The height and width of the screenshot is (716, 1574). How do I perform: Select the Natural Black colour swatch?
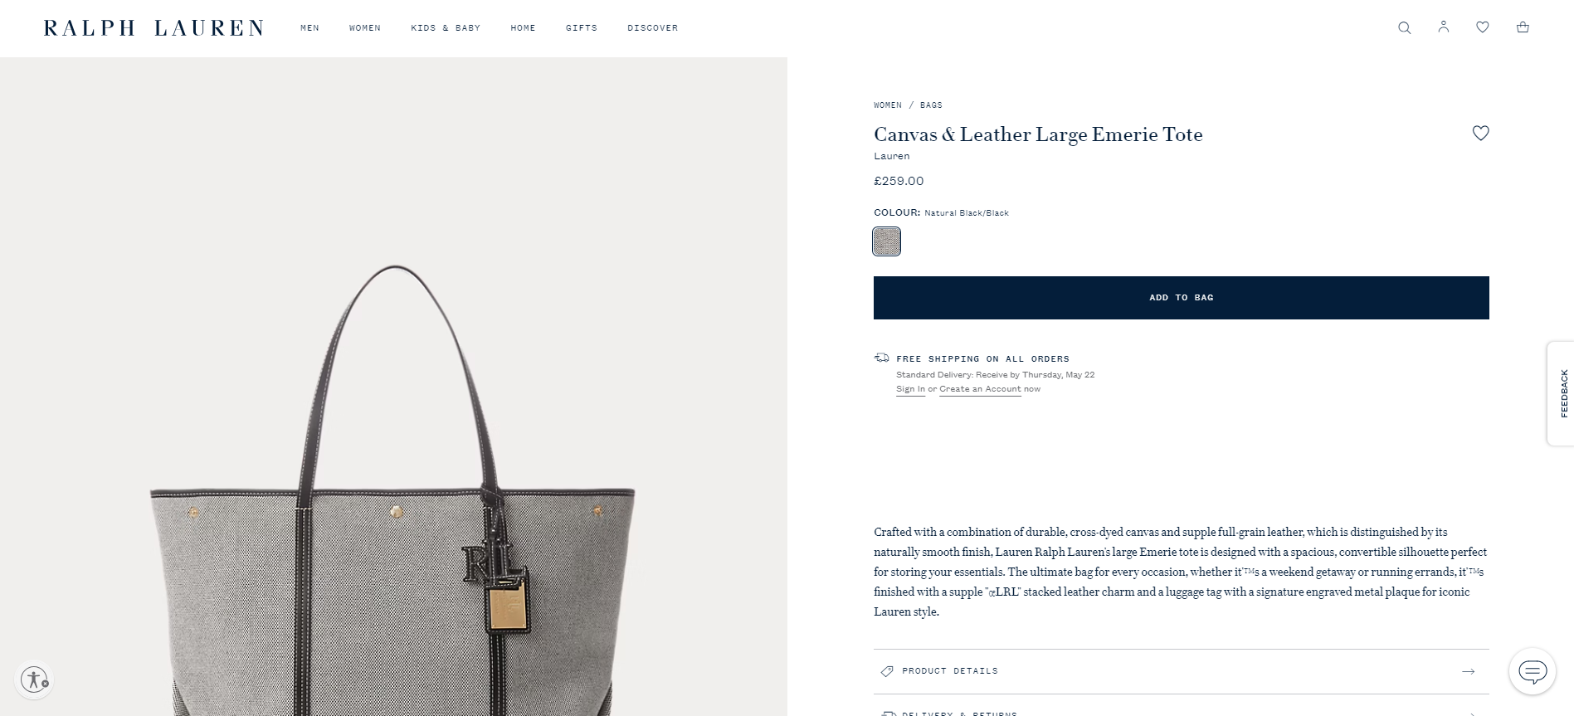[x=886, y=241]
